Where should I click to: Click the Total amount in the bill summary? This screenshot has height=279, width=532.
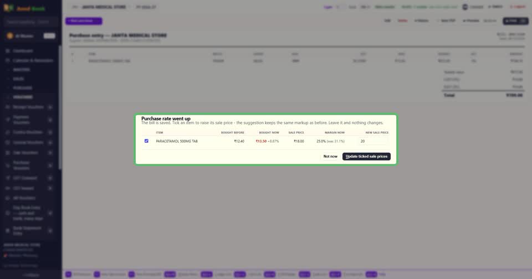(514, 95)
